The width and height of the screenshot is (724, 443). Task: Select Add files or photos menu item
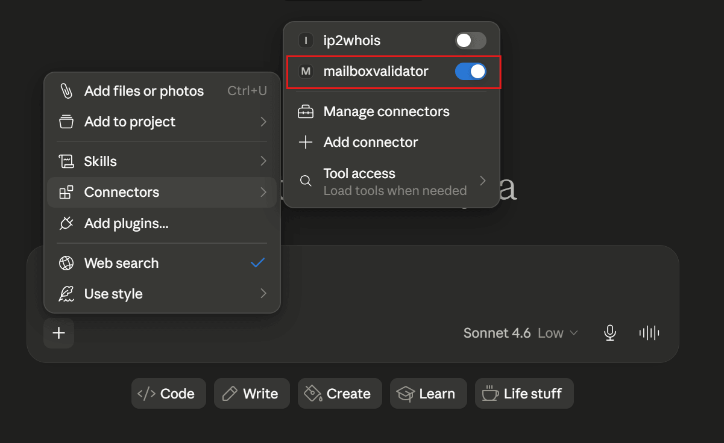[x=162, y=91]
